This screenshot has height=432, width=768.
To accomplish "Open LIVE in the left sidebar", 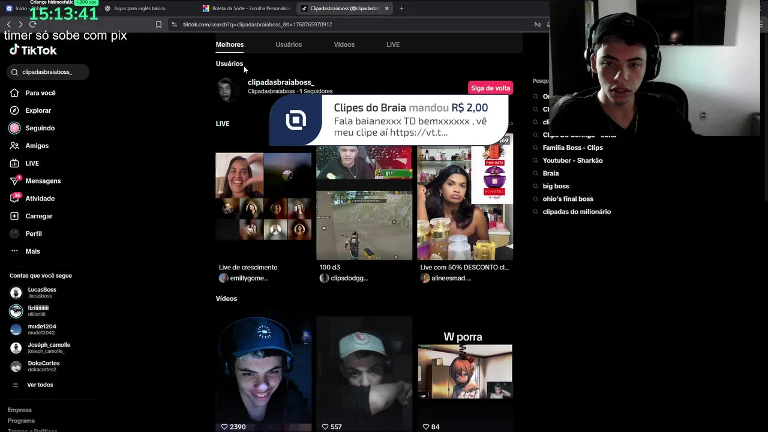I will point(32,163).
